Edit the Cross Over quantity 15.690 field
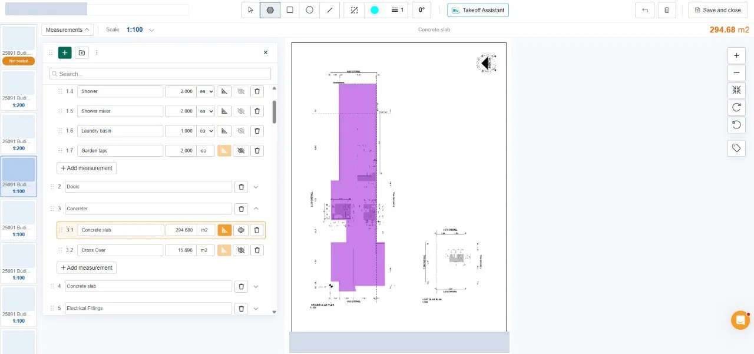 tap(181, 250)
